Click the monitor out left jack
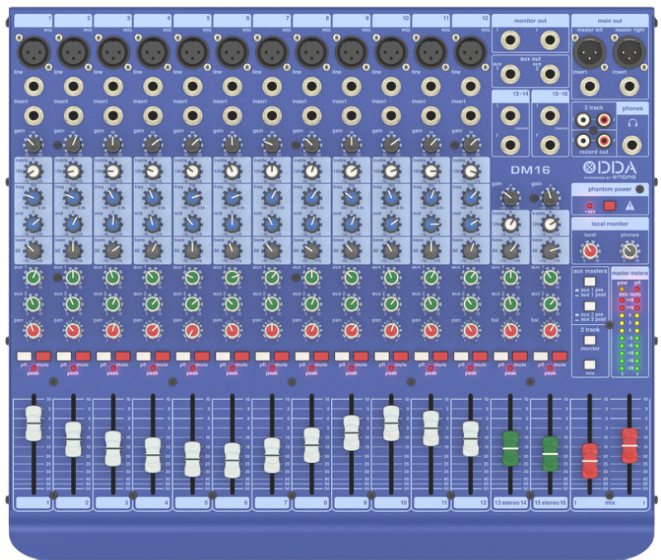The height and width of the screenshot is (560, 661). (511, 38)
